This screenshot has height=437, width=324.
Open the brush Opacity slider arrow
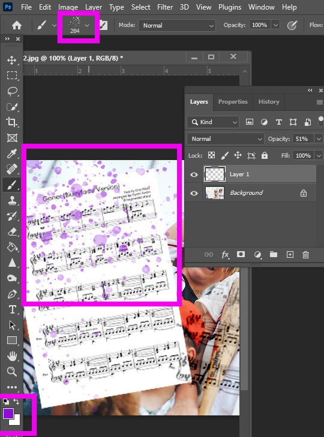tap(275, 25)
